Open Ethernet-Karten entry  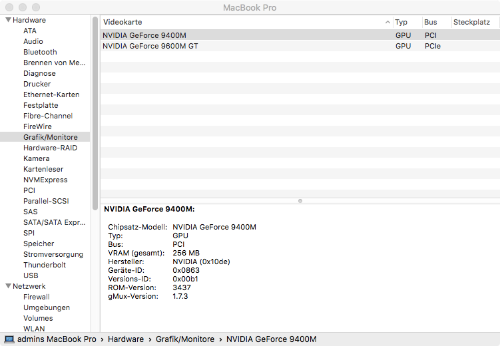[51, 94]
